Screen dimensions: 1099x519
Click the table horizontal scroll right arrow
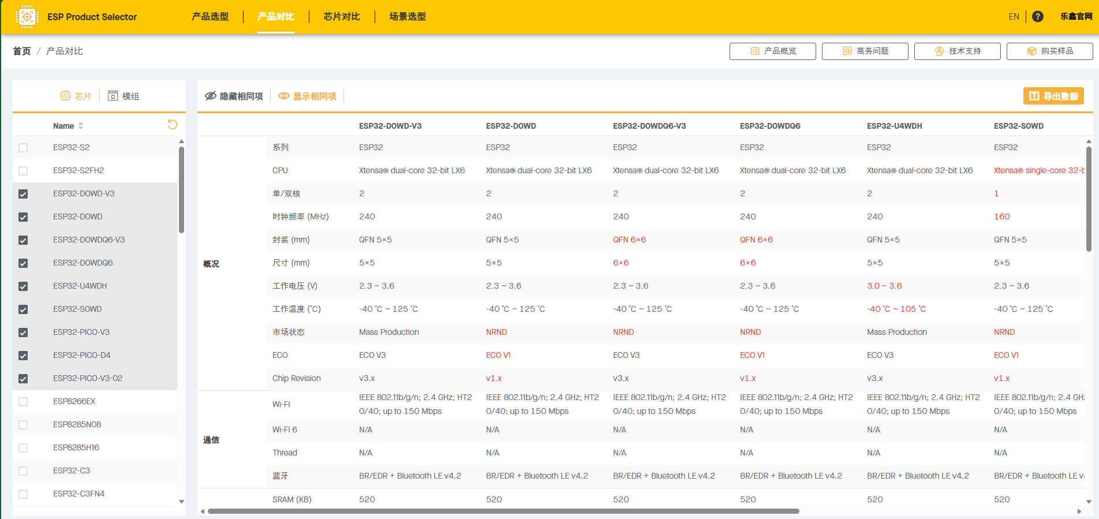click(1079, 511)
